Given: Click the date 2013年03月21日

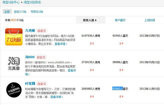Looking at the screenshot, I should (x=150, y=62).
